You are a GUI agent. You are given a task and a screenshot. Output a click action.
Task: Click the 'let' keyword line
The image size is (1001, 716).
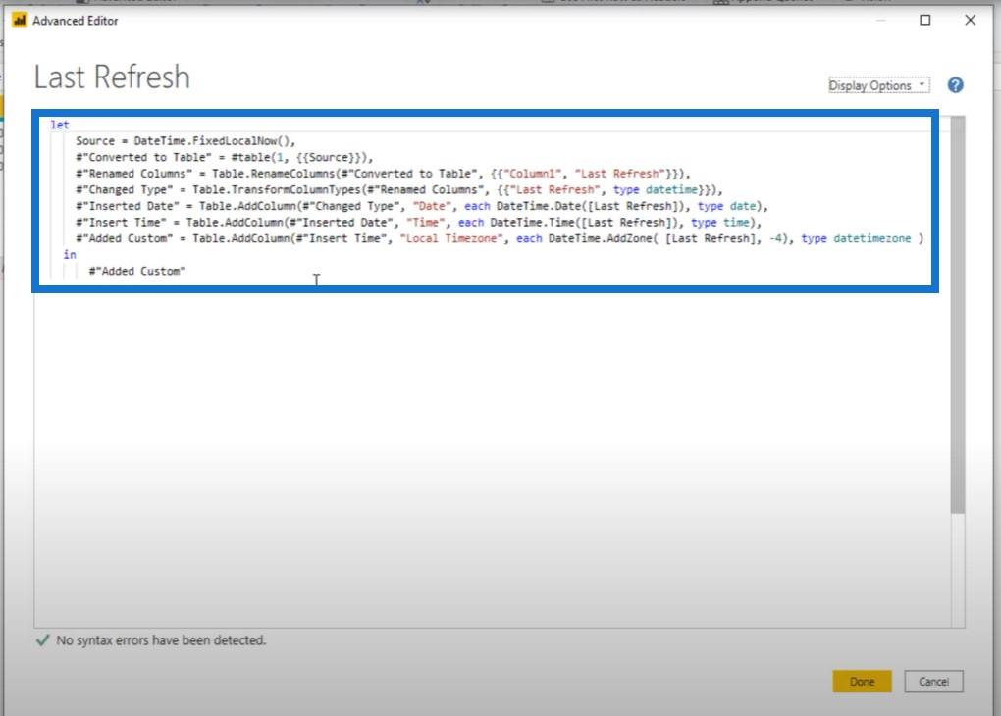59,125
